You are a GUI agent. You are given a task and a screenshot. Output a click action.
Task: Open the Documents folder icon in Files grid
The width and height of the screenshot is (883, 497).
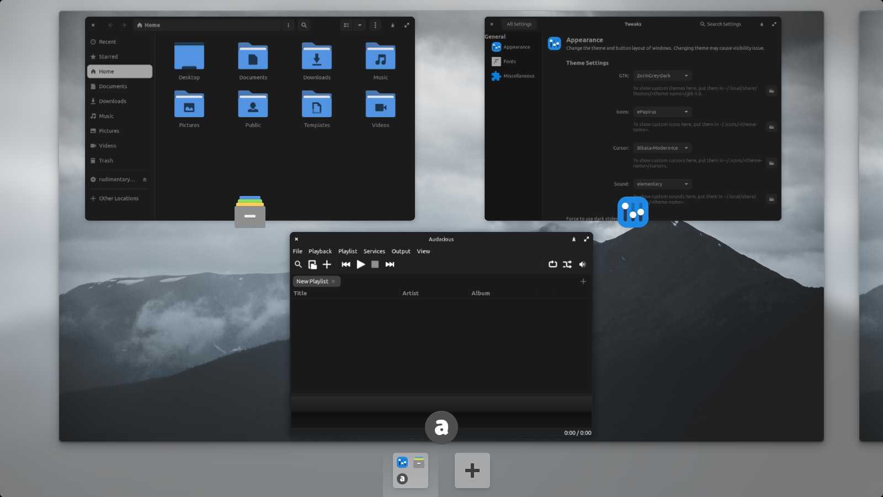coord(253,56)
